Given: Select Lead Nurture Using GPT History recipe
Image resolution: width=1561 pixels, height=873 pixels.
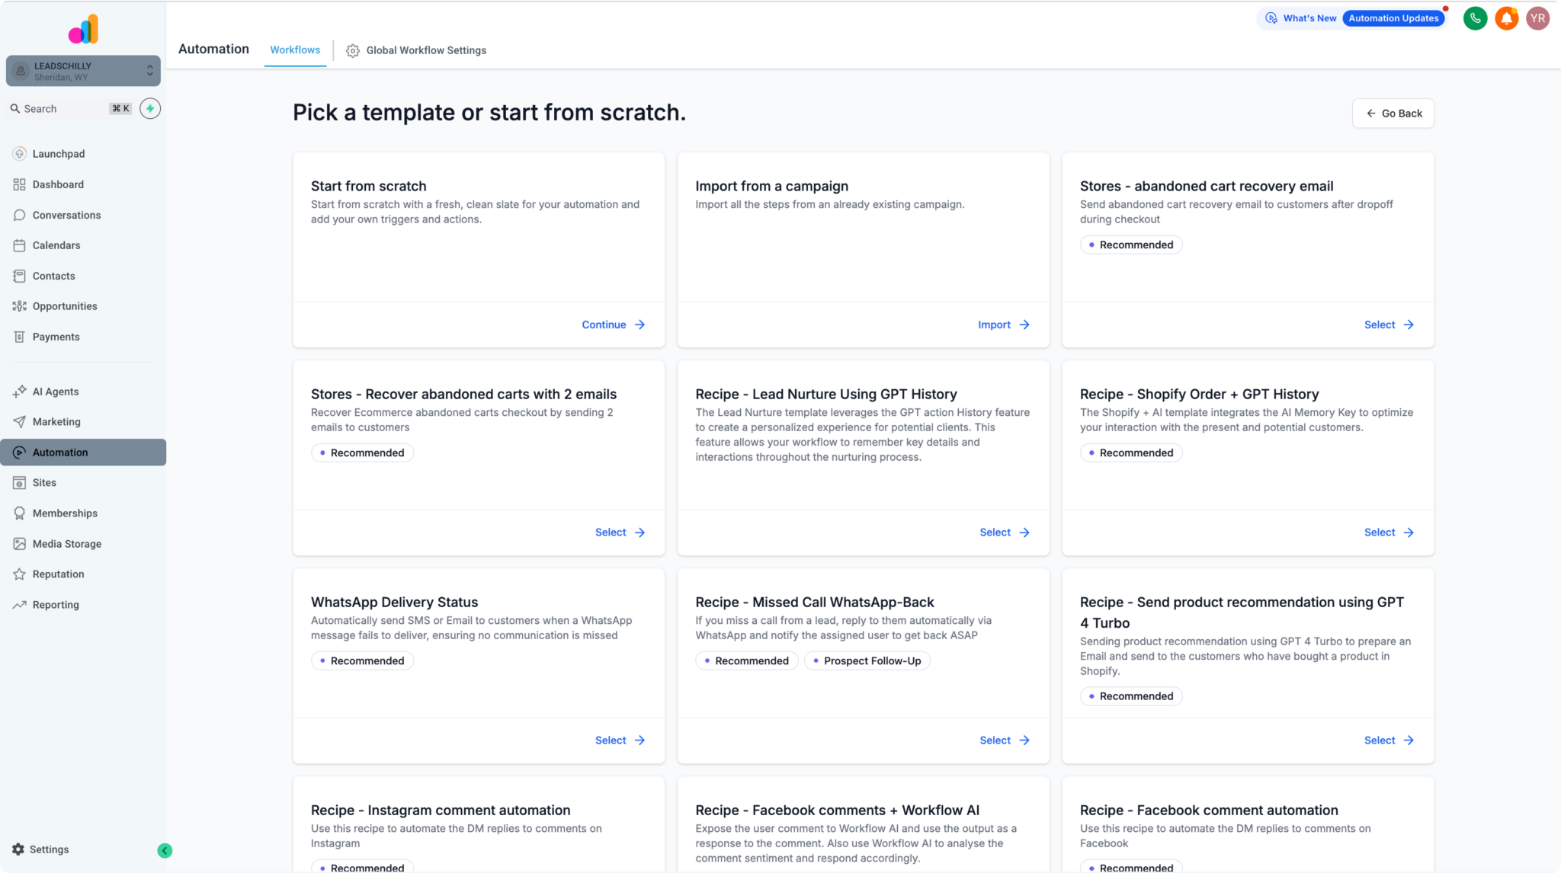Looking at the screenshot, I should (1005, 532).
